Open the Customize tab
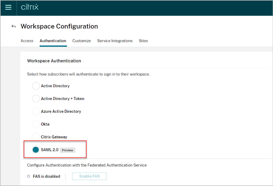Screen dimensions: 273x186 (82, 41)
